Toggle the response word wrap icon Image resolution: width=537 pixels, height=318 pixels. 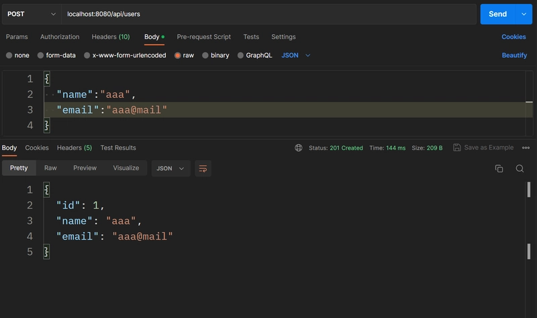203,168
